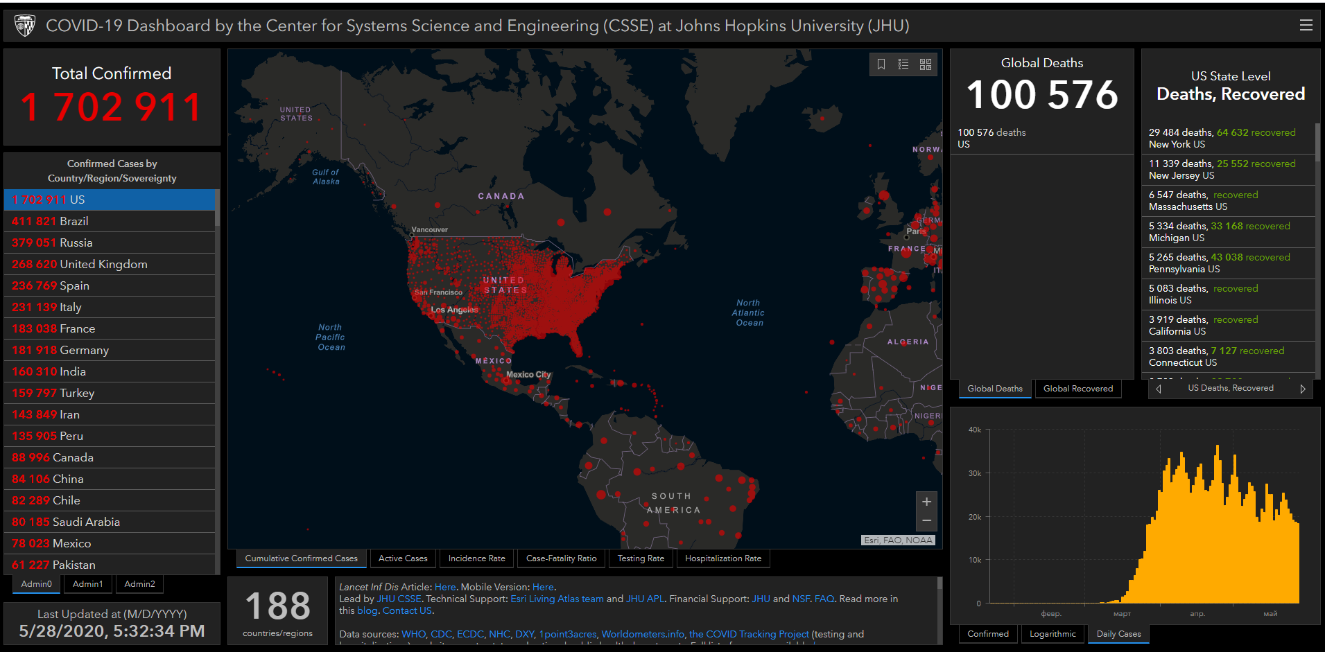Switch to Cumulative Confirmed Cases tab
The height and width of the screenshot is (652, 1325).
302,558
